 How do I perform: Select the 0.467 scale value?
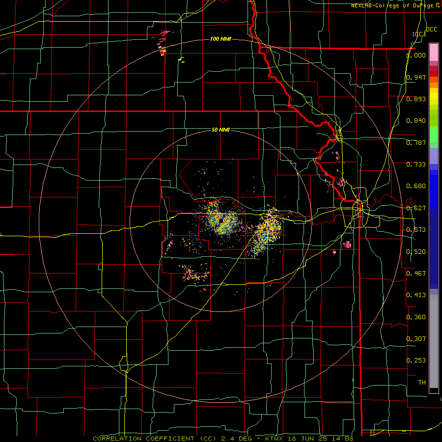pos(416,274)
